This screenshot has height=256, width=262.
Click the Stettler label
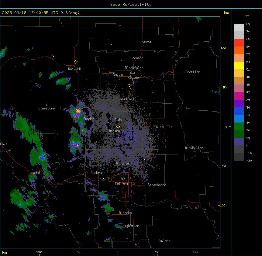(193, 72)
